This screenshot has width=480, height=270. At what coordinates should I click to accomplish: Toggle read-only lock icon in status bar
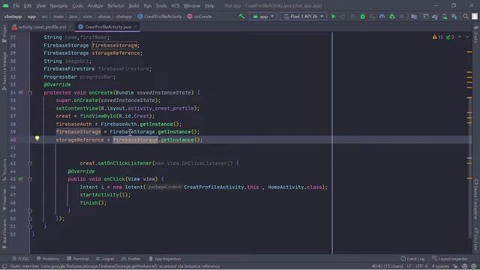click(x=455, y=266)
